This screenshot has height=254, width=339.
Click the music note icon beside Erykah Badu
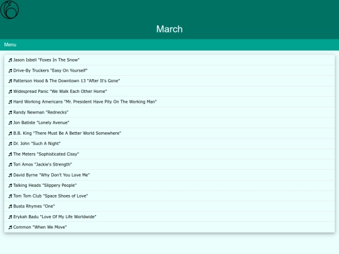pos(10,217)
